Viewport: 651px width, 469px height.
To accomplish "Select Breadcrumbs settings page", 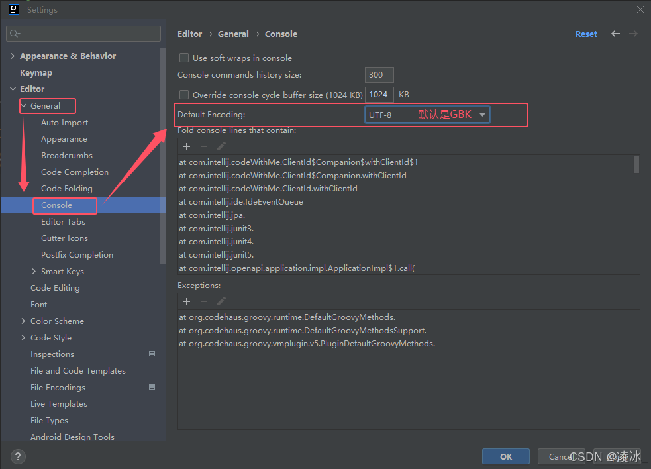I will (x=67, y=156).
